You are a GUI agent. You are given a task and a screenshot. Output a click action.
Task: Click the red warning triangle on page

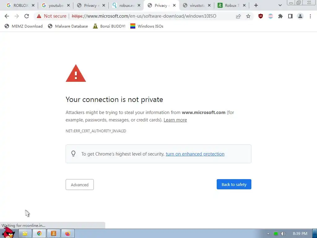pyautogui.click(x=76, y=73)
